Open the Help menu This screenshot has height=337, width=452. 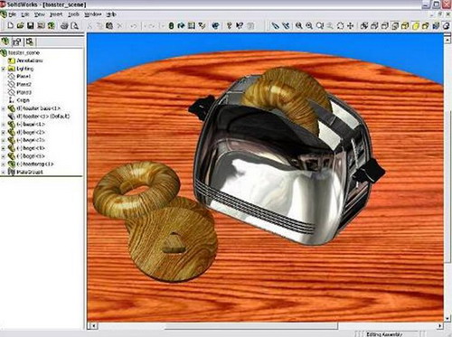[x=111, y=14]
